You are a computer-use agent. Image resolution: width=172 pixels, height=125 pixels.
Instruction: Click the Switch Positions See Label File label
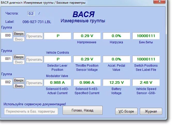point(146,67)
